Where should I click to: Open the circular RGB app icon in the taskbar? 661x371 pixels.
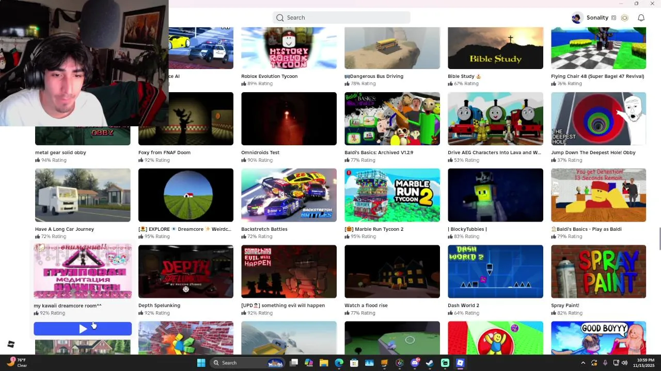click(x=400, y=363)
